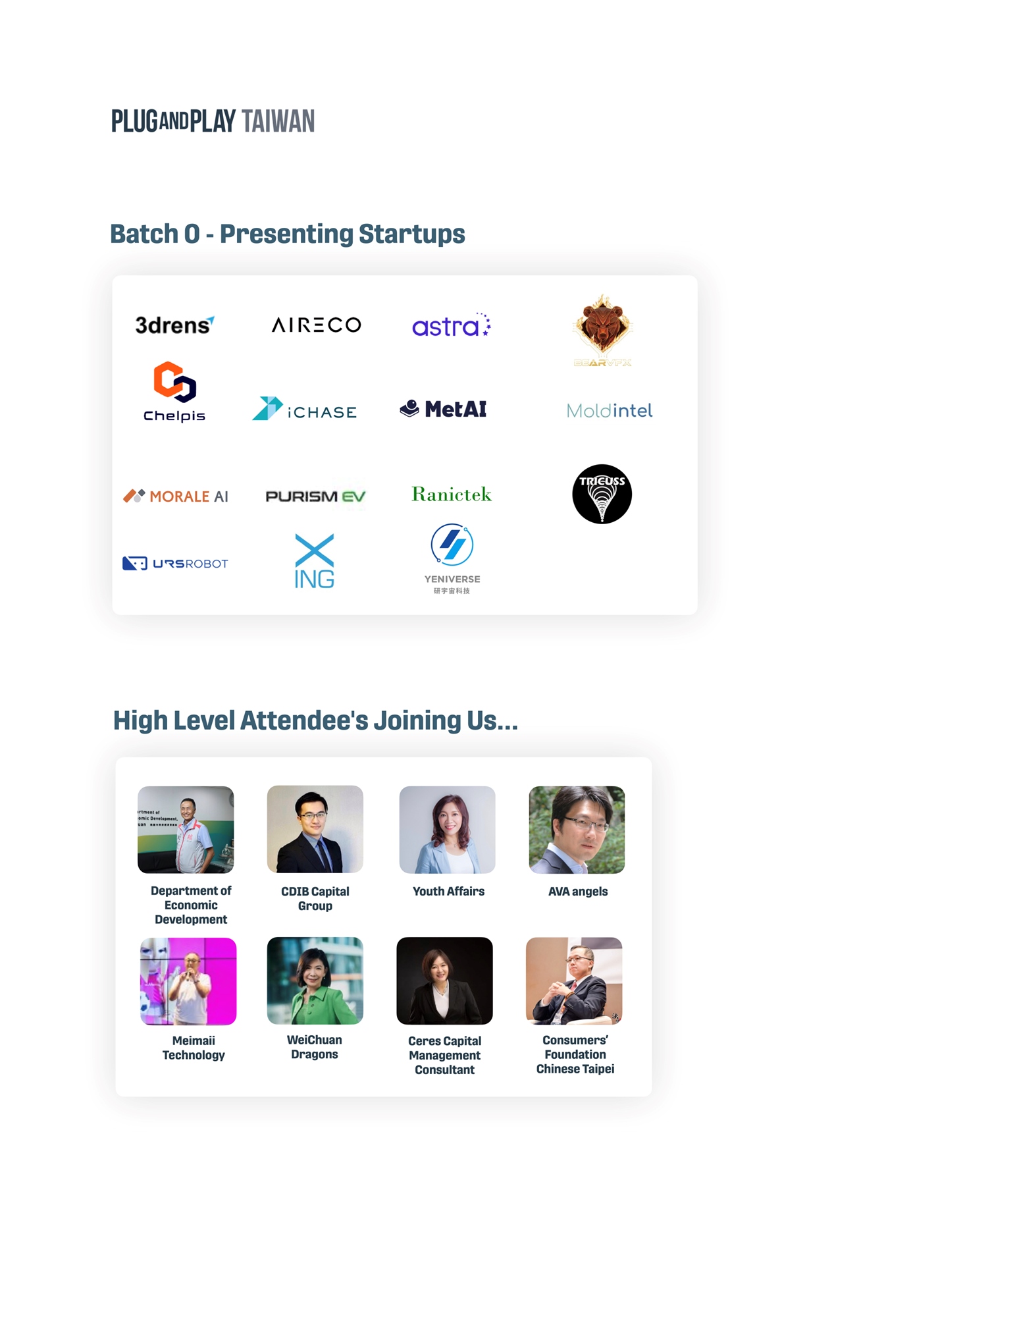Click the WeiChuan Dragons attendee photo

click(315, 981)
